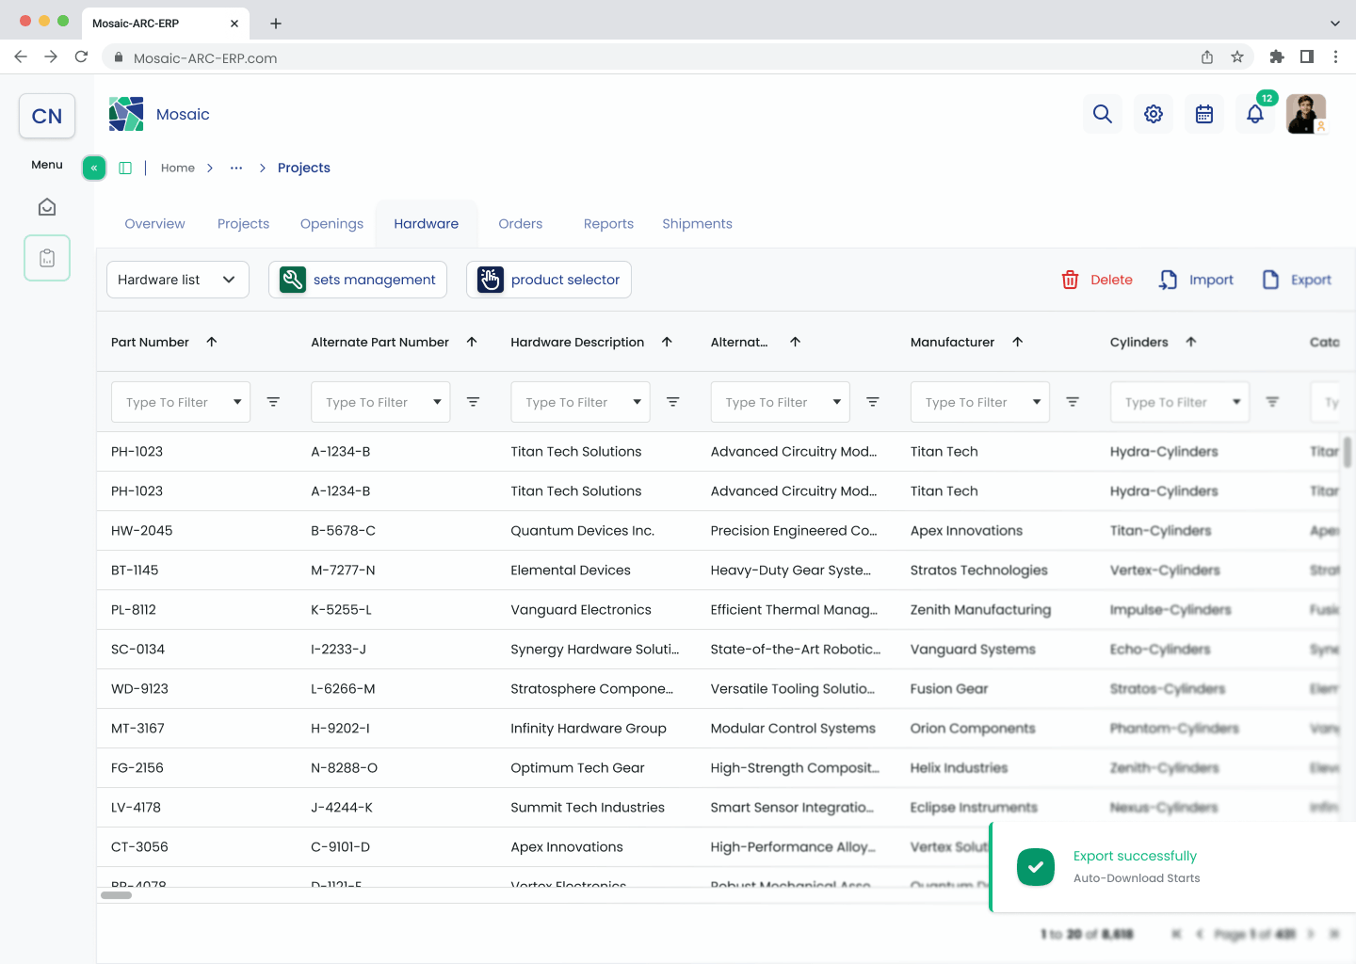Toggle the panel layout icon beside Home
This screenshot has width=1356, height=964.
125,168
